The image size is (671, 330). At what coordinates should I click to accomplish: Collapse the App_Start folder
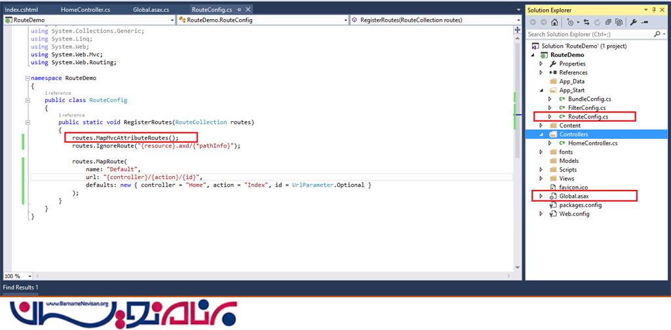pos(541,90)
